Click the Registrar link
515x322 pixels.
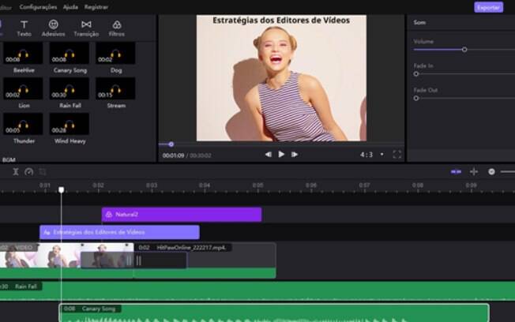click(x=96, y=7)
